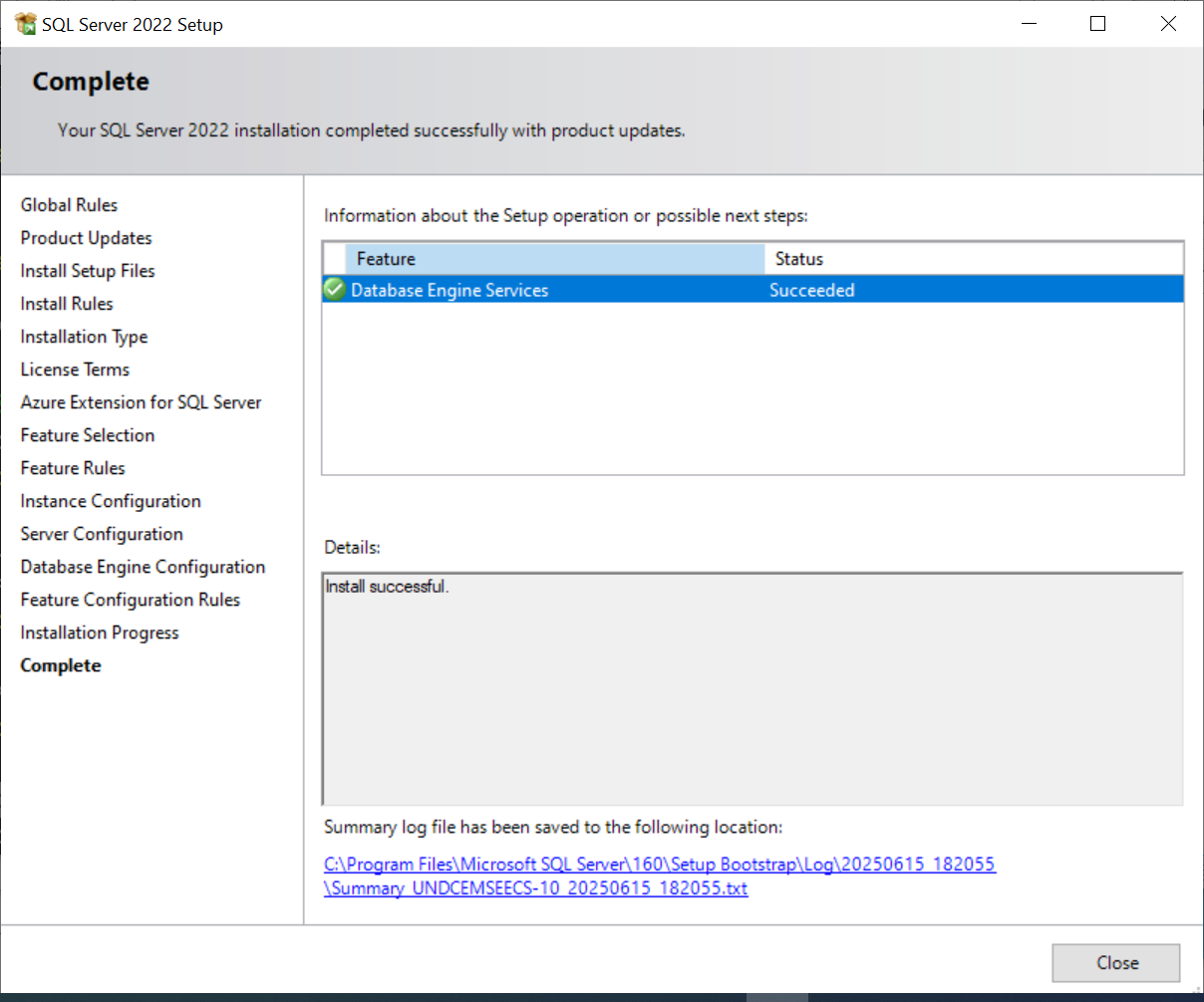Viewport: 1204px width, 1002px height.
Task: Click the Install Setup Files step
Action: click(88, 271)
